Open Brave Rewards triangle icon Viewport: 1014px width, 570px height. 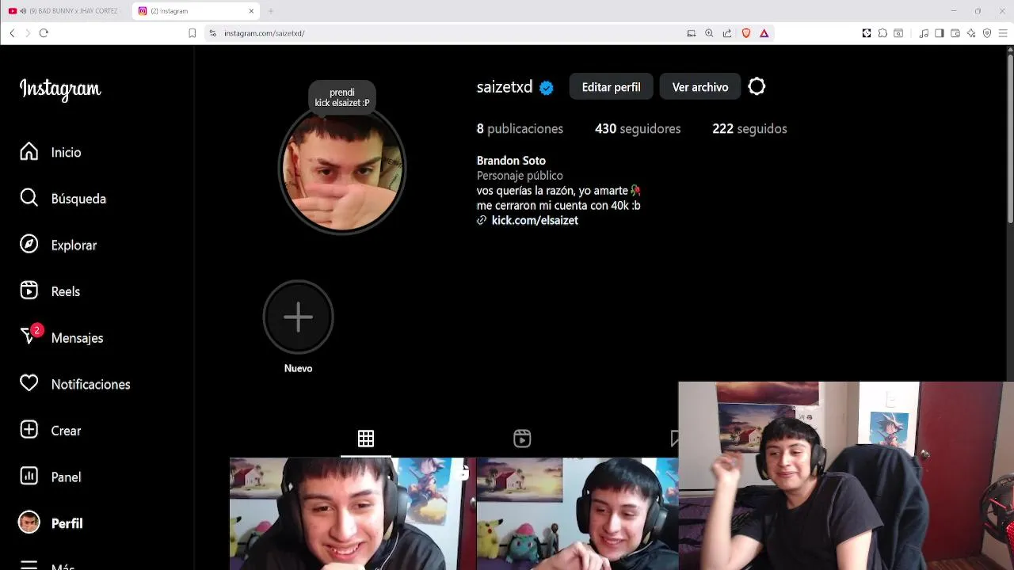pyautogui.click(x=764, y=33)
